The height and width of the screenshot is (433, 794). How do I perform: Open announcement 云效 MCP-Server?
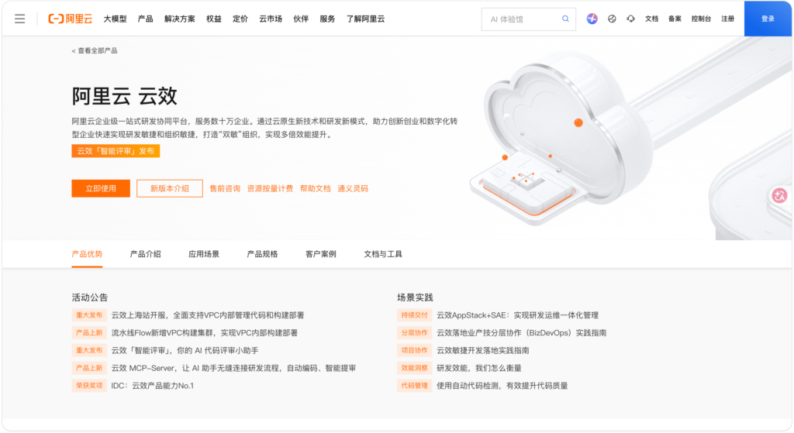coord(233,368)
